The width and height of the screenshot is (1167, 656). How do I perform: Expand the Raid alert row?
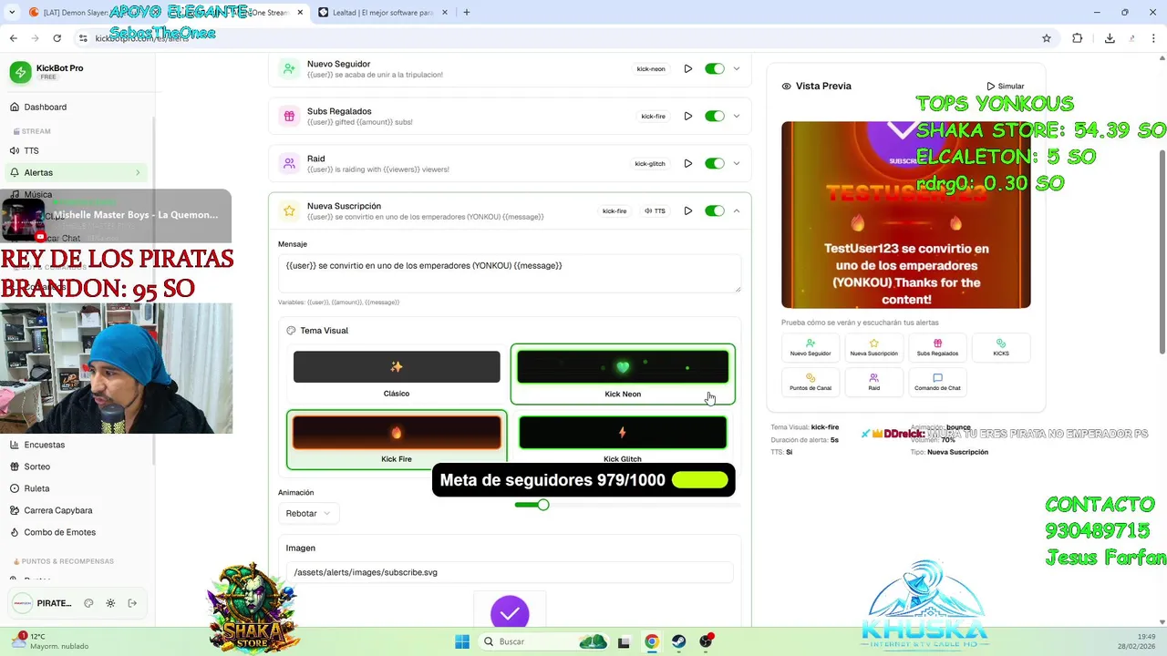pos(737,163)
